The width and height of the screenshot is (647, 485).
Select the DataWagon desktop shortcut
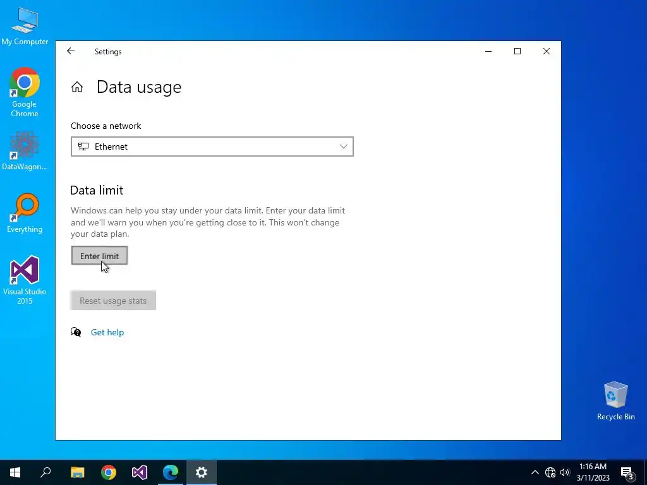coord(25,150)
